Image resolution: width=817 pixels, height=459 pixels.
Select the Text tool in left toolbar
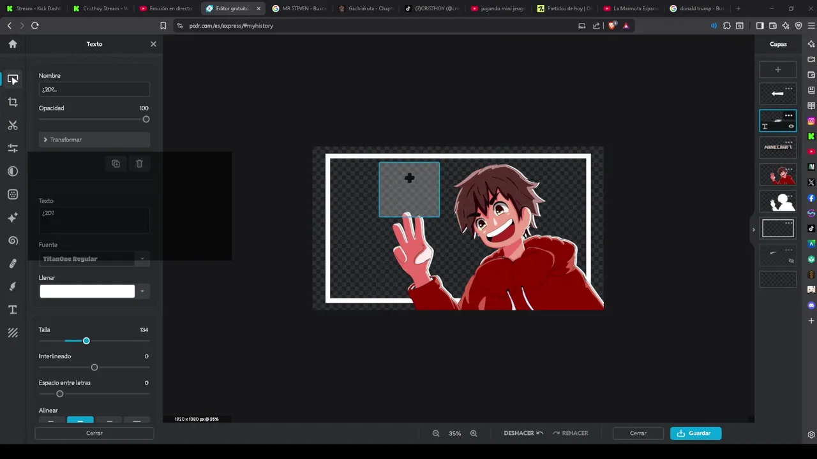(x=13, y=310)
